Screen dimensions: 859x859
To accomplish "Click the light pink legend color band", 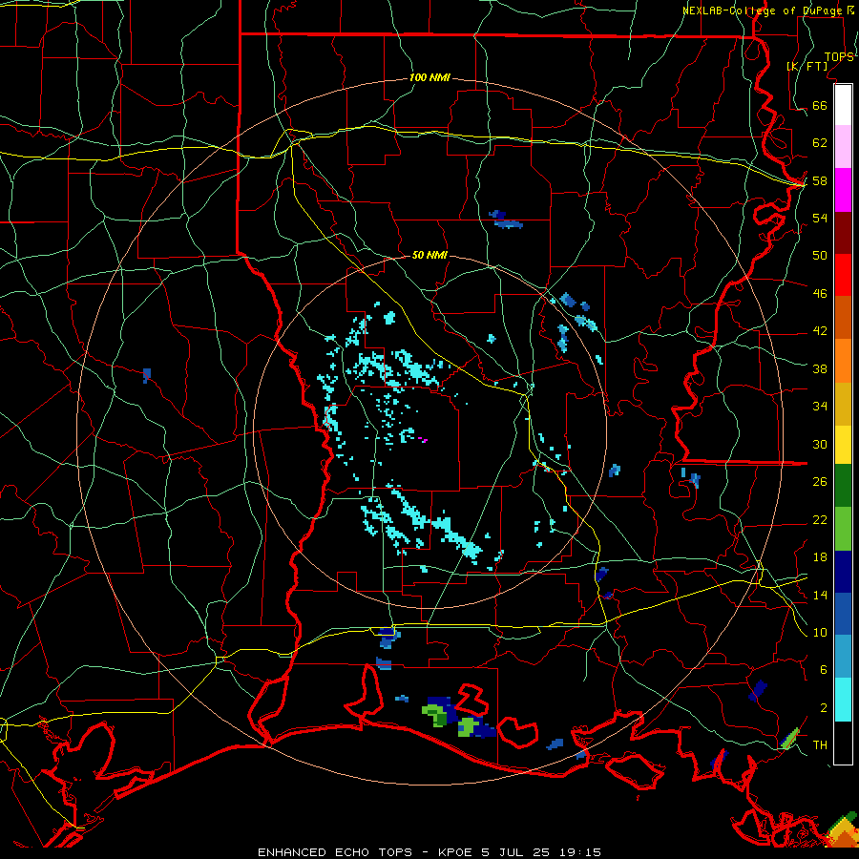I will click(x=843, y=146).
